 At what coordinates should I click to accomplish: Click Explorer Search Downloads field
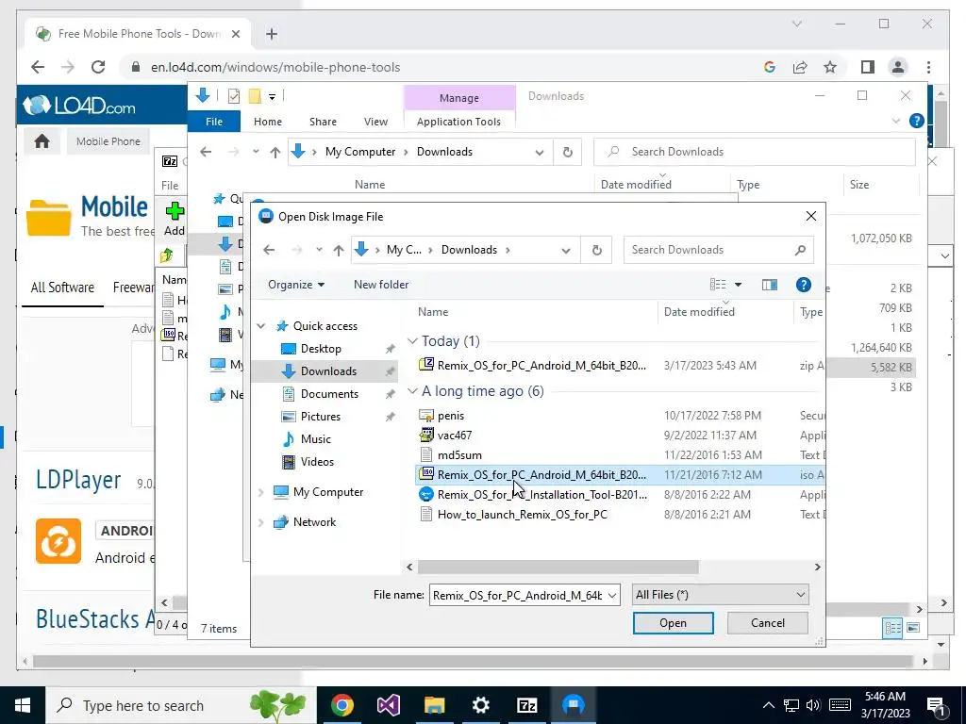(x=754, y=152)
